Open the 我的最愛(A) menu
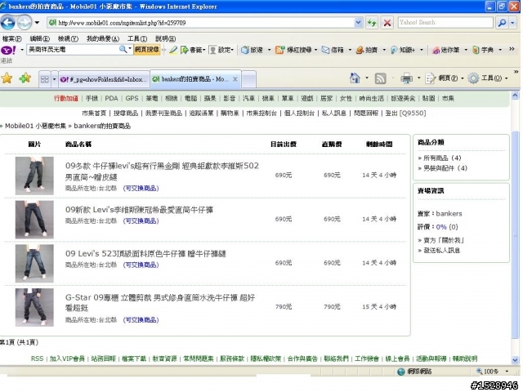Image resolution: width=523 pixels, height=392 pixels. pos(103,38)
